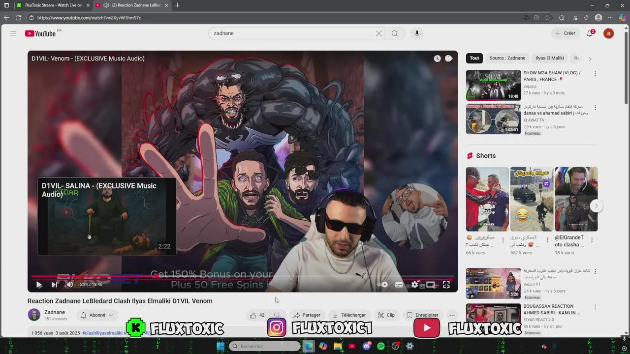Clear the search box with the X
The height and width of the screenshot is (354, 630).
pos(379,33)
